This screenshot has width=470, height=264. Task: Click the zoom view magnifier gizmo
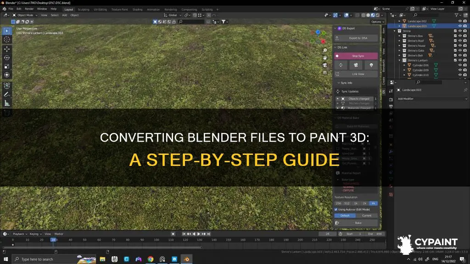[325, 50]
